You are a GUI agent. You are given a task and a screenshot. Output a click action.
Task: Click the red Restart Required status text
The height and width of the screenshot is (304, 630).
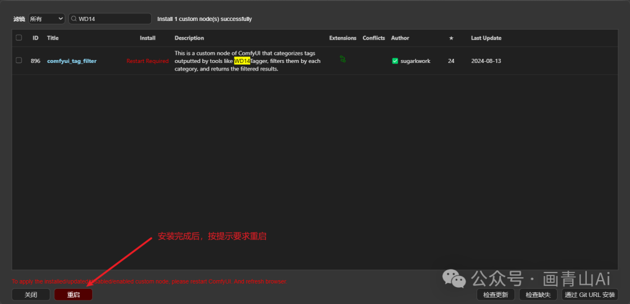pos(148,61)
